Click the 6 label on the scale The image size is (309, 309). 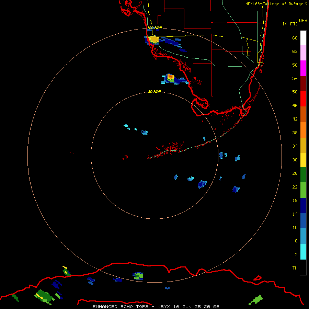coord(296,241)
